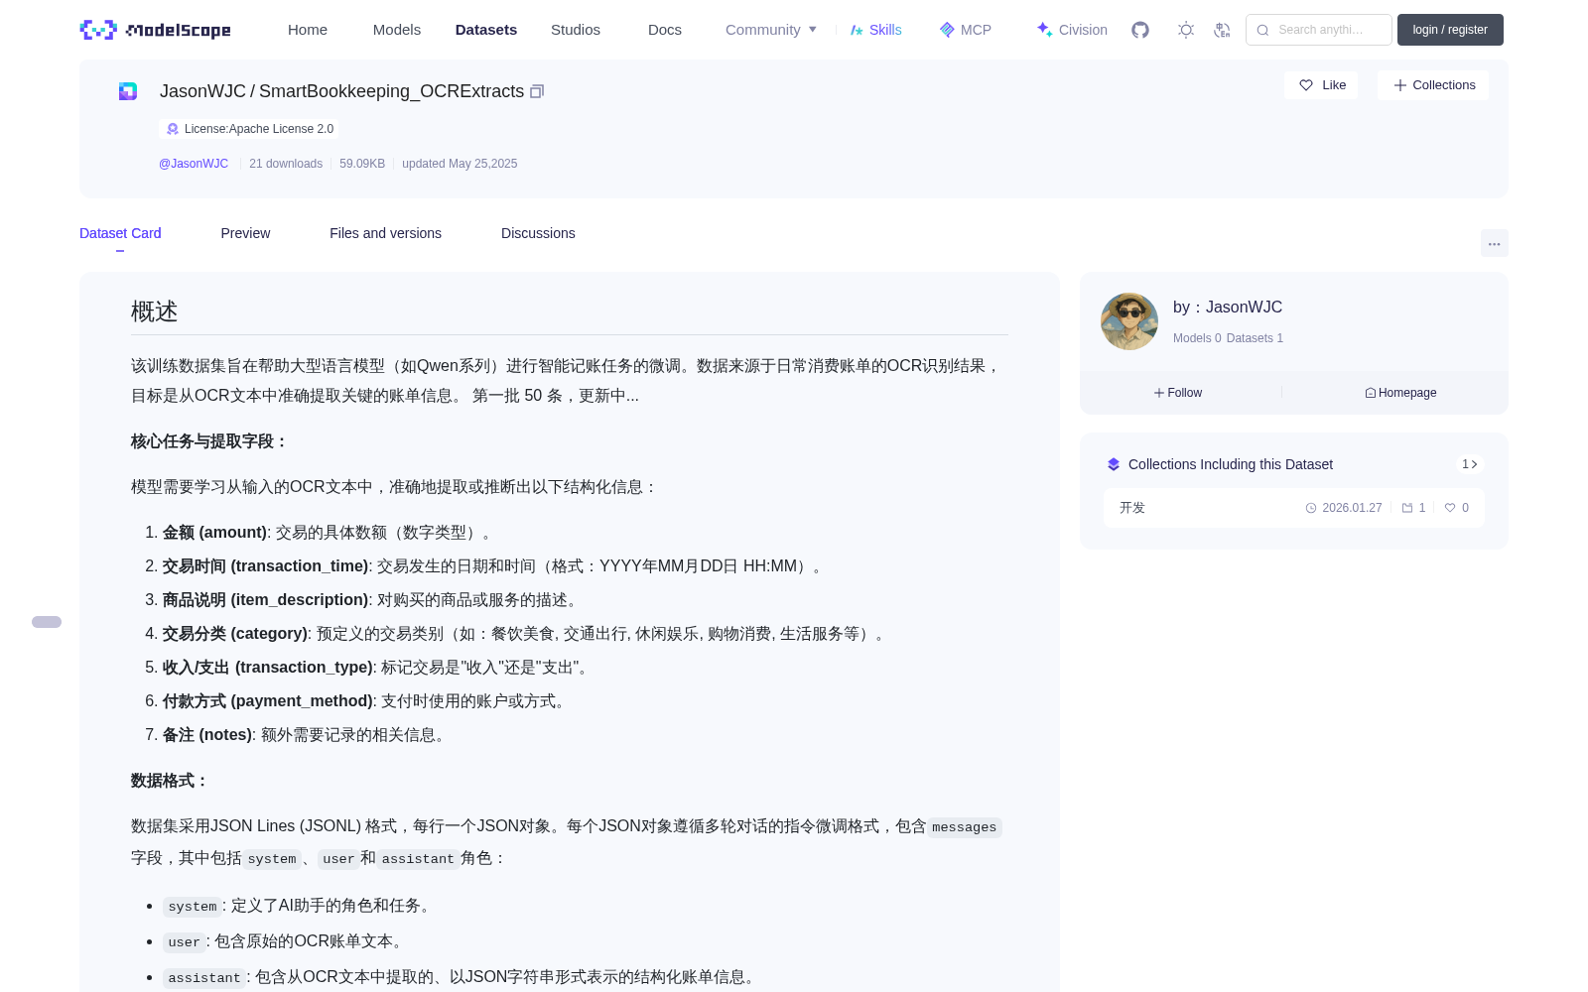Open the Civision page
Viewport: 1588px width, 992px height.
click(x=1072, y=30)
